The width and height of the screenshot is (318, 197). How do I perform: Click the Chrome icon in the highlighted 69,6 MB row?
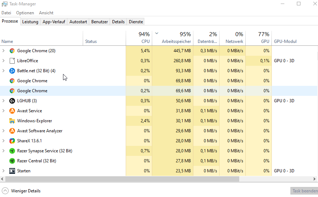(12, 91)
